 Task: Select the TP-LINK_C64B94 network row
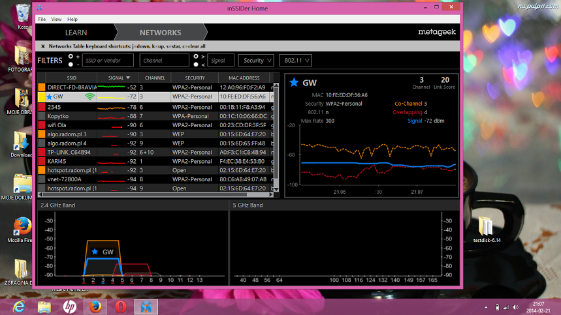pos(155,152)
